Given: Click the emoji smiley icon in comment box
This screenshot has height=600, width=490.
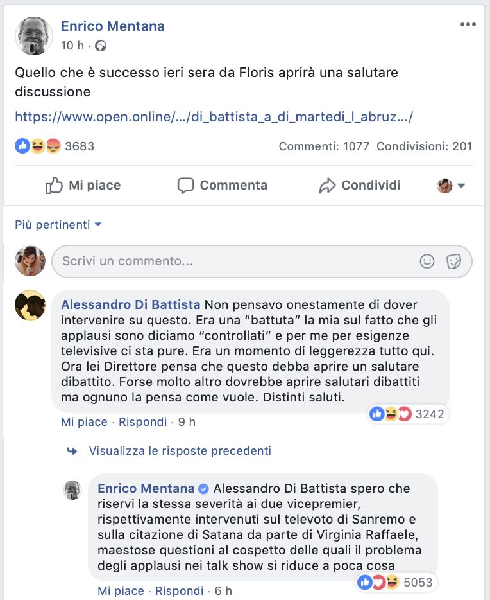Looking at the screenshot, I should tap(427, 261).
